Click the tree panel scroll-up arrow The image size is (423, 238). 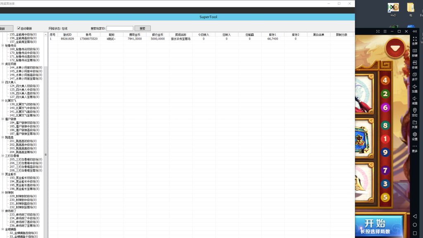click(45, 35)
